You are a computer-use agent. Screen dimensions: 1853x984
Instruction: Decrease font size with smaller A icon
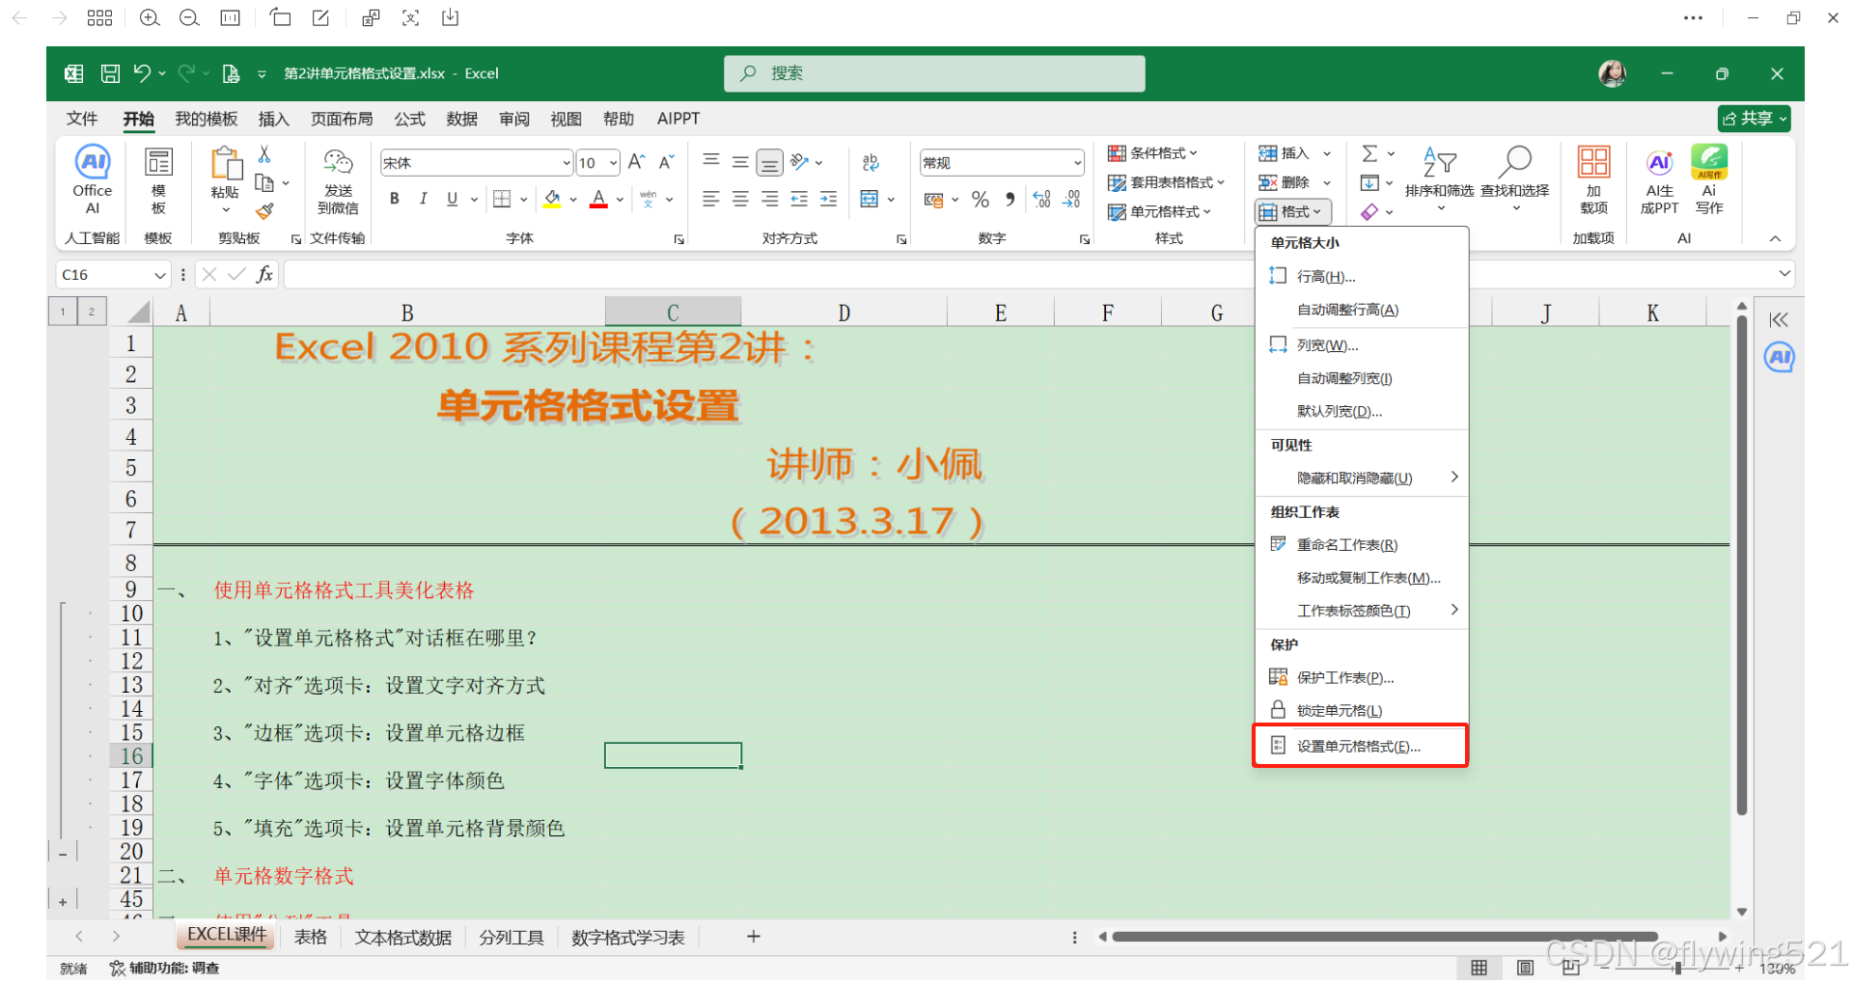666,162
